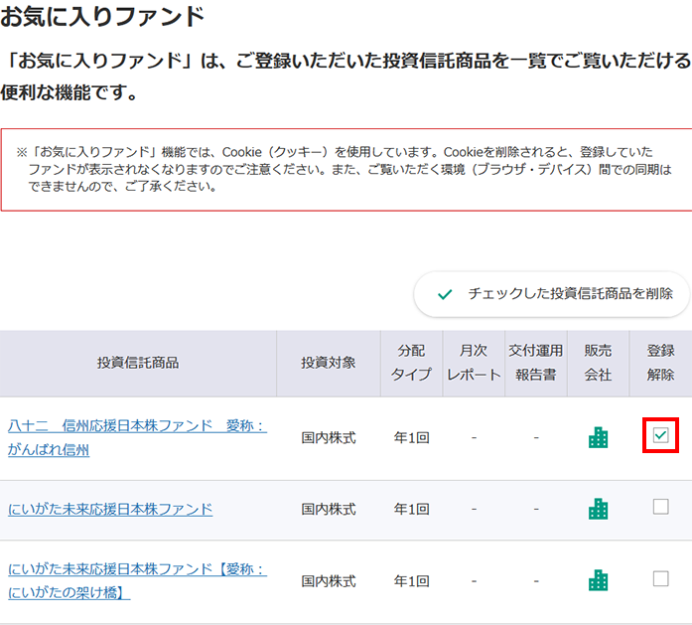Select 国内株式 cell in がんばれ信州 row

(329, 438)
